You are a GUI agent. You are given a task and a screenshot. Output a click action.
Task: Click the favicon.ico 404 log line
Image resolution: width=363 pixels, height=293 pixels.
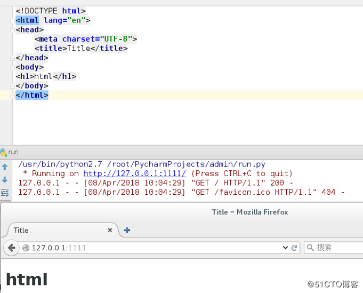click(181, 192)
